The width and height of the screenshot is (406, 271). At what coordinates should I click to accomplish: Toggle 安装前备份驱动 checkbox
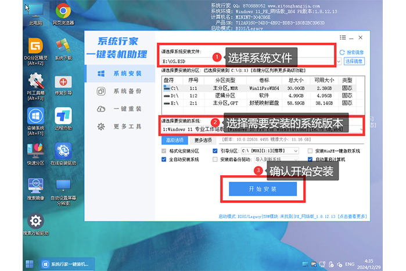pyautogui.click(x=215, y=159)
